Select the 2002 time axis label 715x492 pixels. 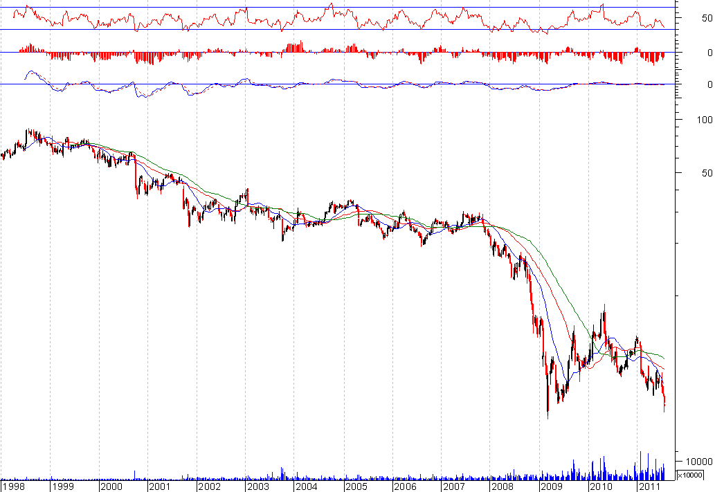[x=209, y=486]
